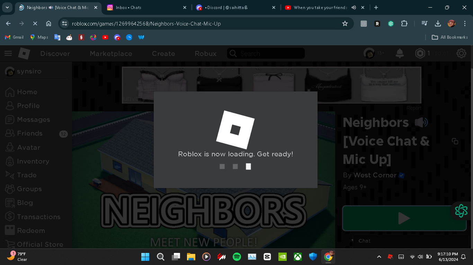473x265 pixels.
Task: Open Messages in the Roblox sidebar
Action: coord(28,119)
